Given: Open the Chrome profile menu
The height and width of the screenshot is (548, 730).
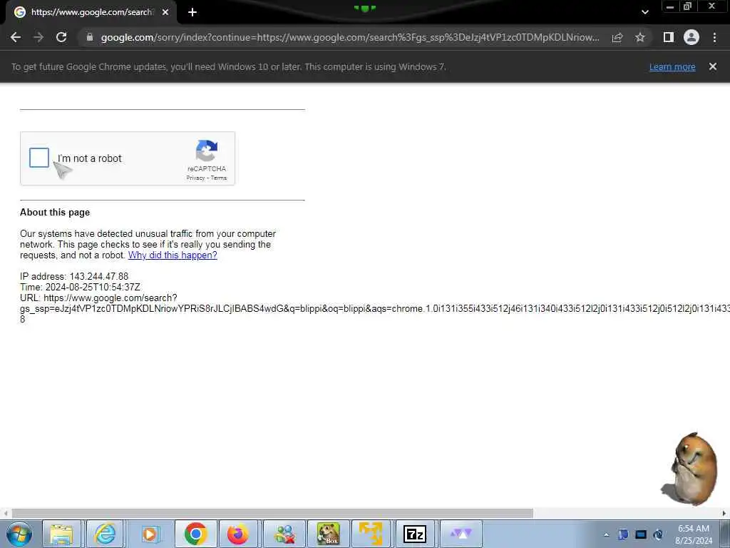Looking at the screenshot, I should [692, 37].
